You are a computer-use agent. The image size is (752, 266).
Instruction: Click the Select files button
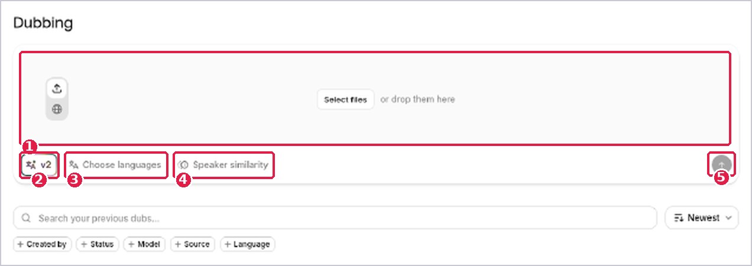tap(345, 99)
